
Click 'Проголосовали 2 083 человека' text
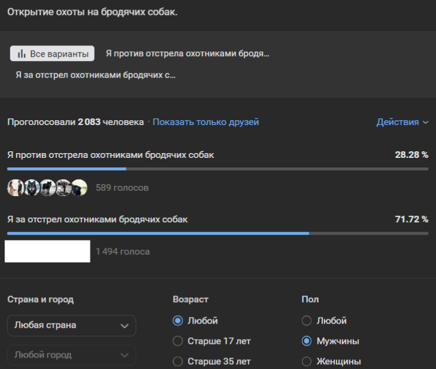pyautogui.click(x=75, y=122)
